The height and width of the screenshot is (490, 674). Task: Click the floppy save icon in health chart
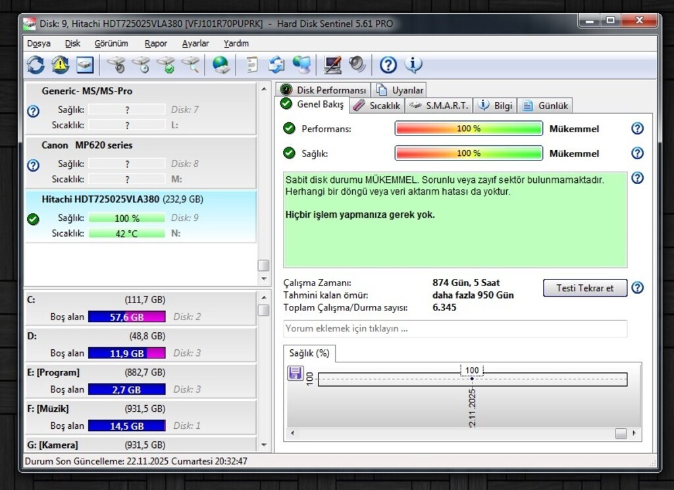tap(296, 373)
